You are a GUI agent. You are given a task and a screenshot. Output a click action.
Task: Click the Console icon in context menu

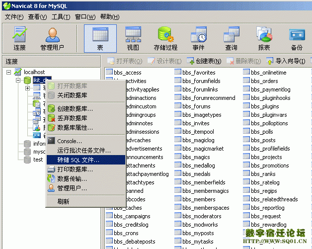click(51, 141)
